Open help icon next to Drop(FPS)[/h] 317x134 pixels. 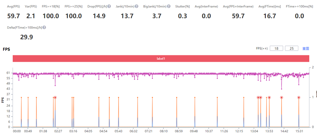(109, 6)
